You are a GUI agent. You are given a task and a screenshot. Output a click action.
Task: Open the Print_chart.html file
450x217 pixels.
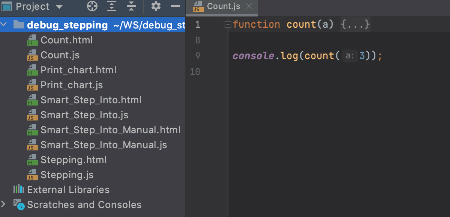click(x=79, y=70)
